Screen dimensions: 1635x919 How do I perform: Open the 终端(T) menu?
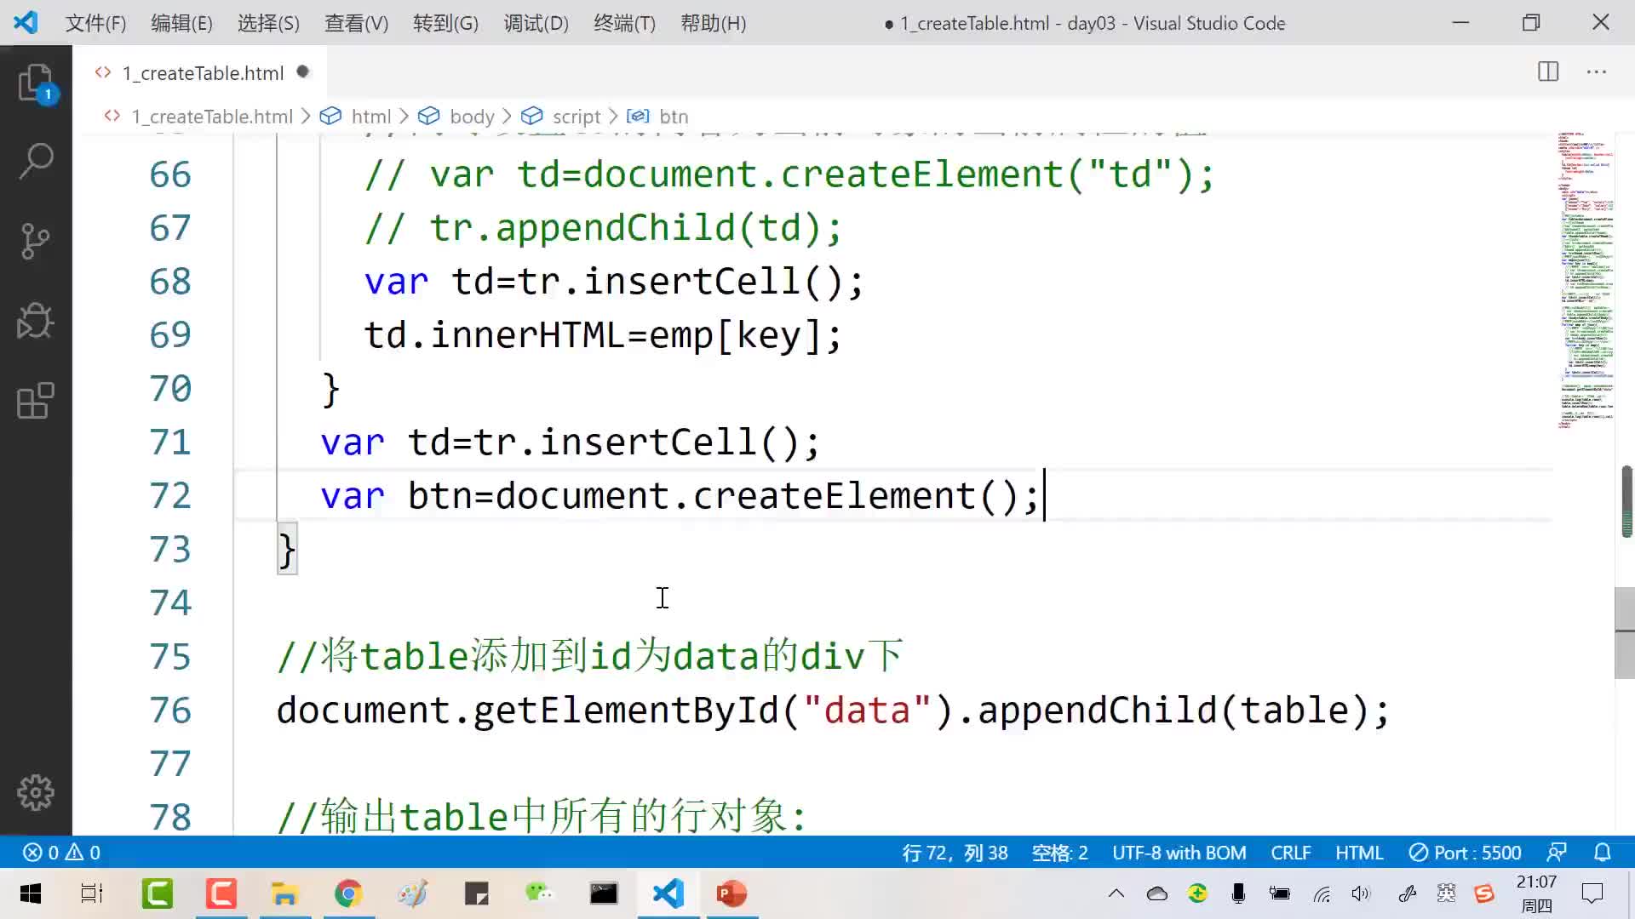pyautogui.click(x=624, y=23)
